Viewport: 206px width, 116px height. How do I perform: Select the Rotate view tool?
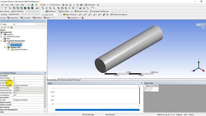tap(43, 8)
